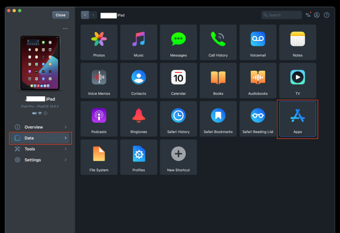Open the Ringtones tile
This screenshot has width=340, height=233.
pyautogui.click(x=139, y=119)
